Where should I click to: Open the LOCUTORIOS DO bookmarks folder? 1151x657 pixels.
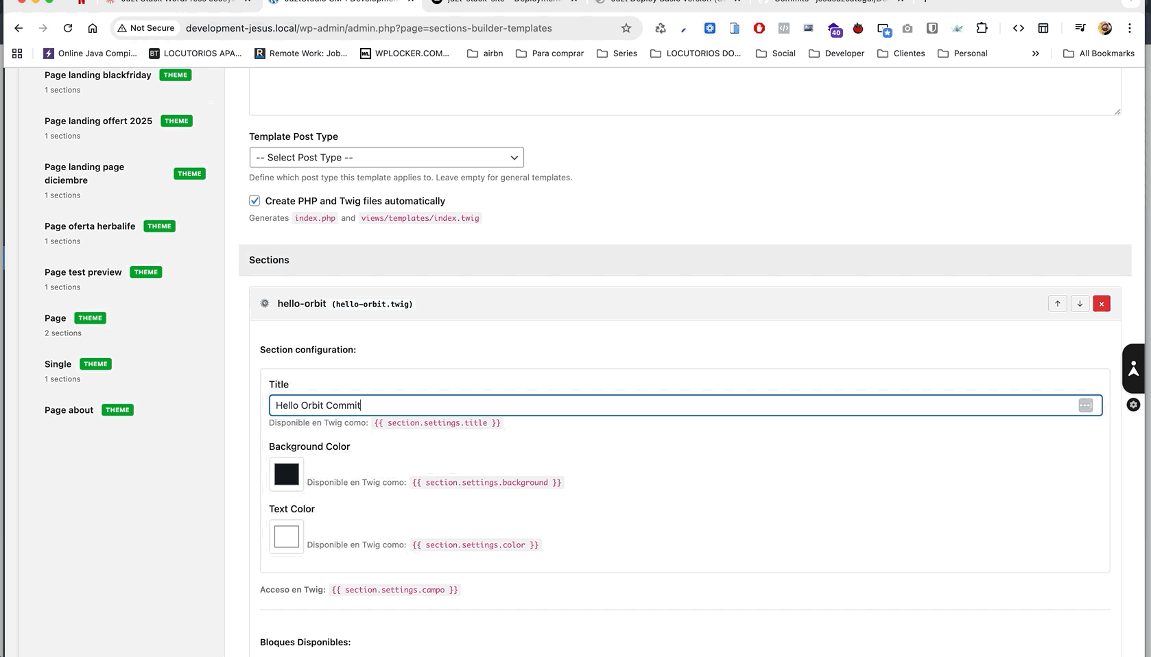(x=696, y=53)
